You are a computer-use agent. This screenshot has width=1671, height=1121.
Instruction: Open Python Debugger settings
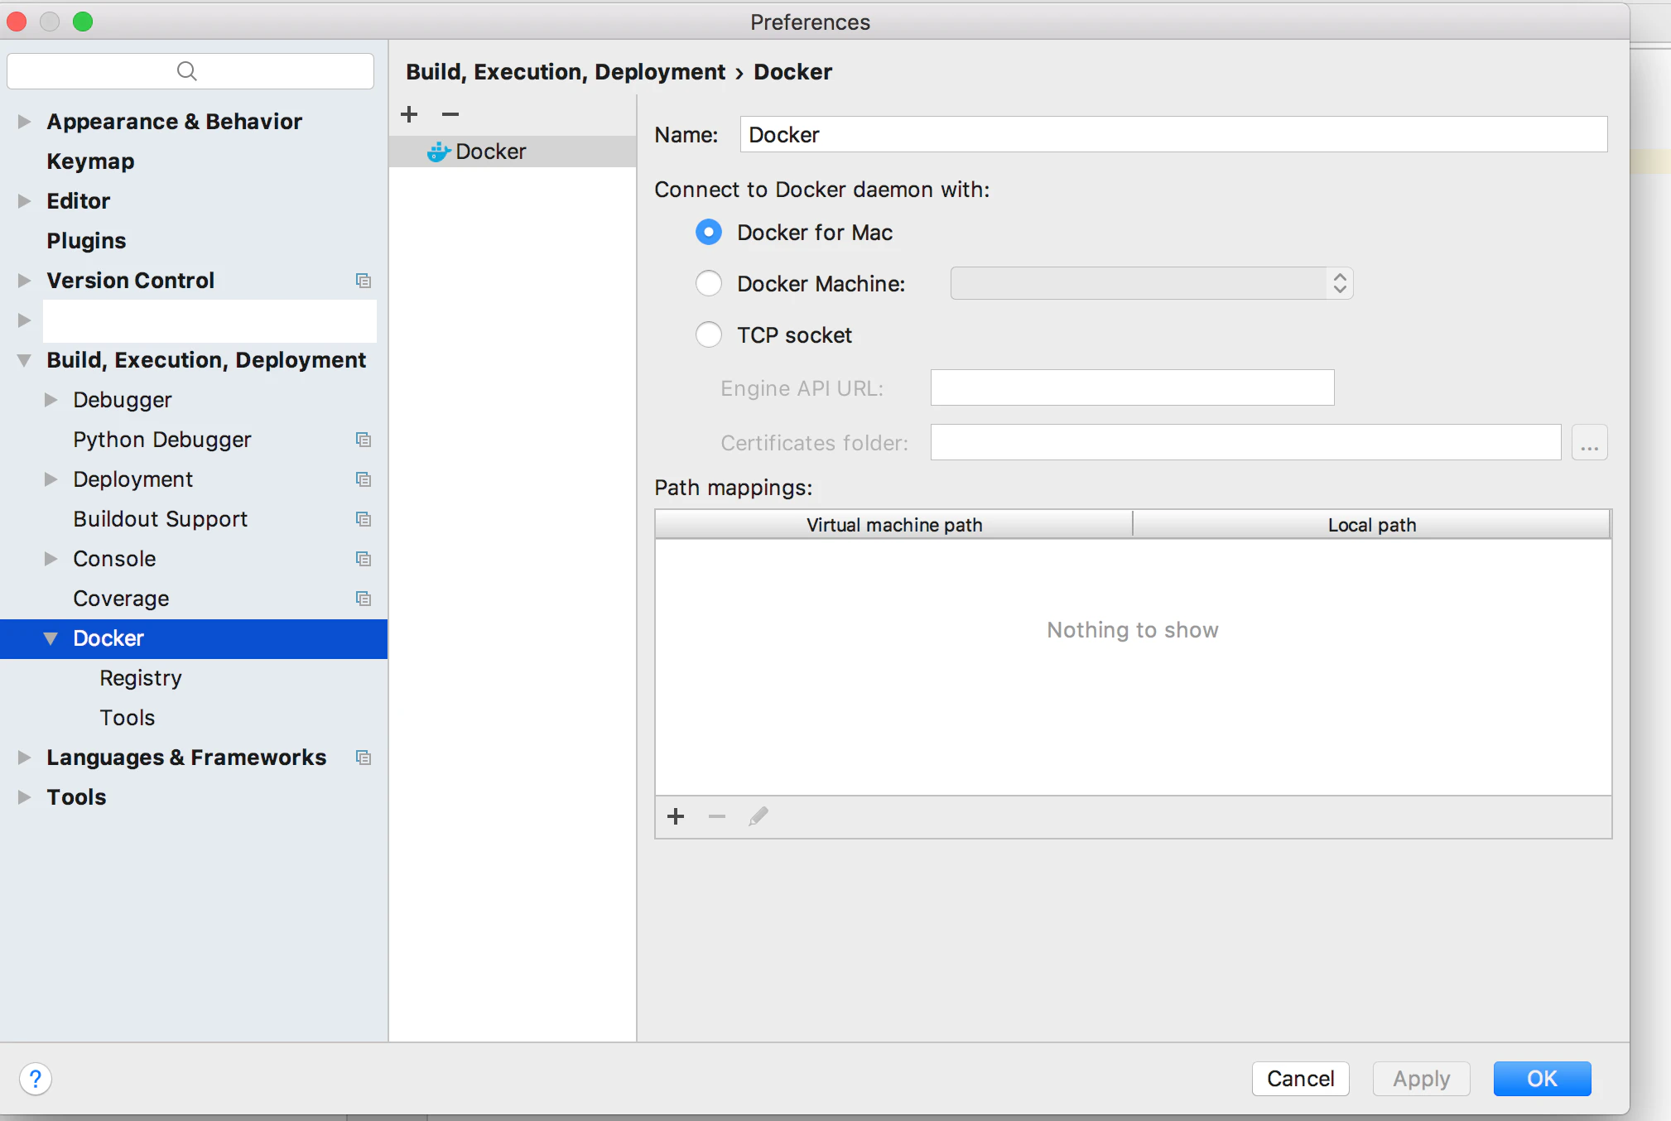[x=162, y=440]
